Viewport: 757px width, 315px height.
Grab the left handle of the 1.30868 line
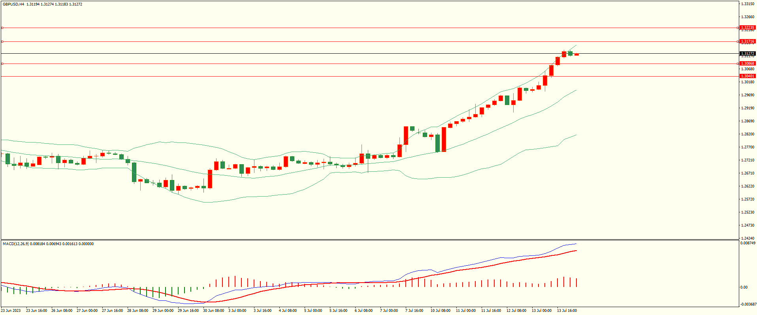click(2, 64)
